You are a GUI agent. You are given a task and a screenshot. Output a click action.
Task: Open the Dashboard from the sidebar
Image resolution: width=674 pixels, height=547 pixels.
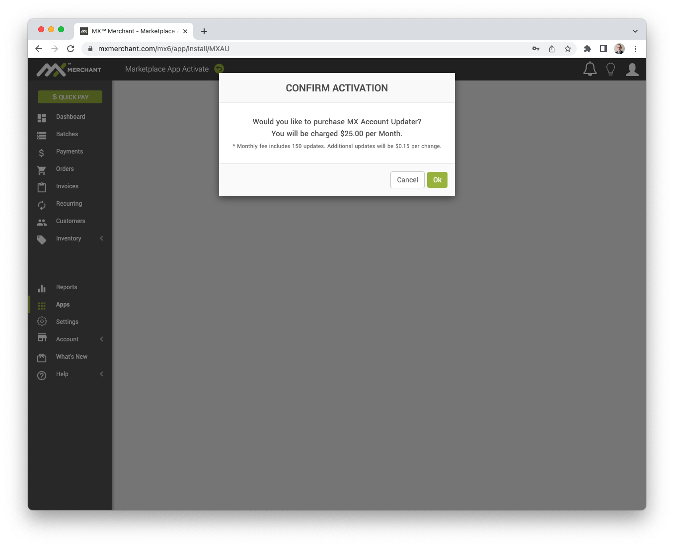[70, 116]
